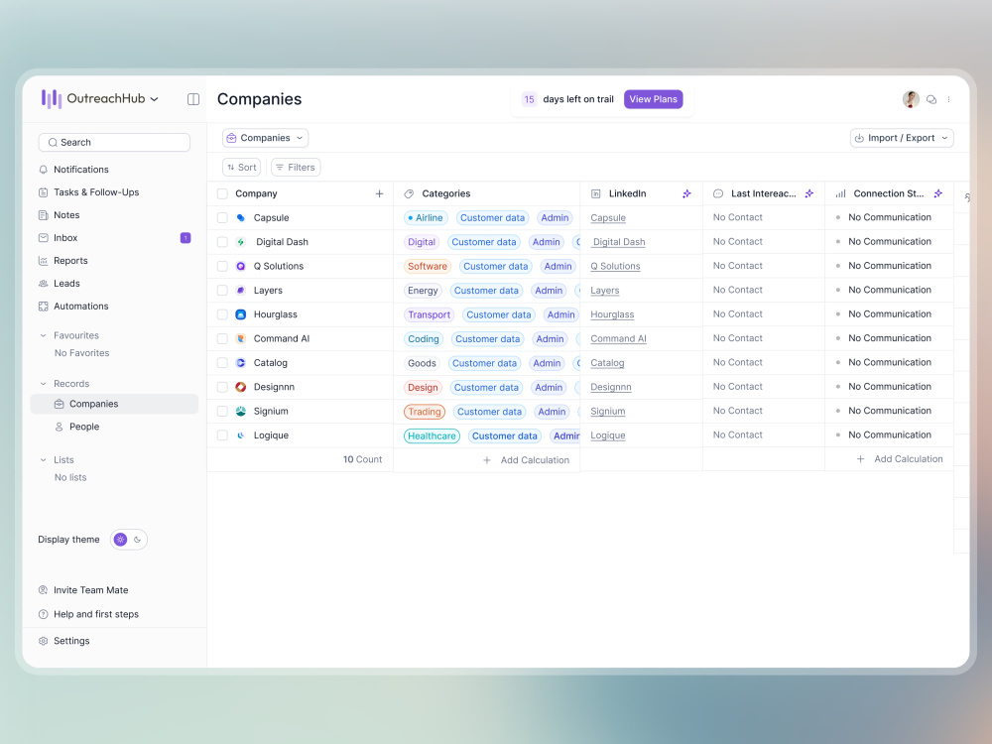This screenshot has width=992, height=744.
Task: Add Calculation under Connection Strength column
Action: tap(899, 458)
